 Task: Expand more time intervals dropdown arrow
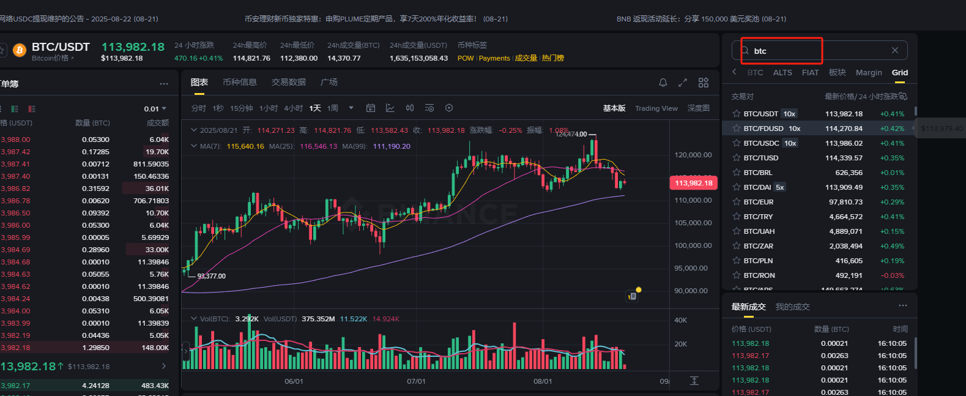(351, 108)
